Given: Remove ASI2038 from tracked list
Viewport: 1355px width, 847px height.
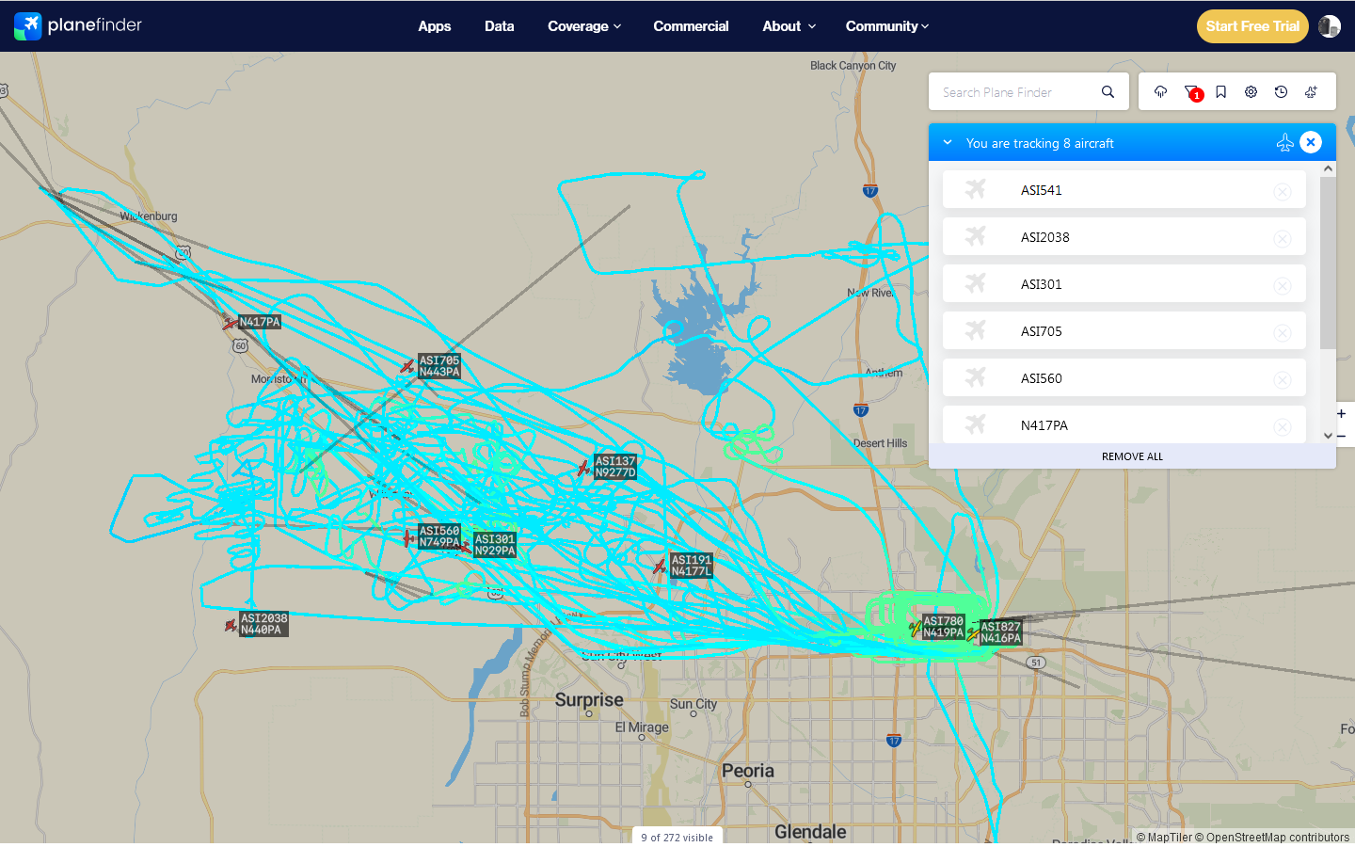Looking at the screenshot, I should click(1282, 238).
